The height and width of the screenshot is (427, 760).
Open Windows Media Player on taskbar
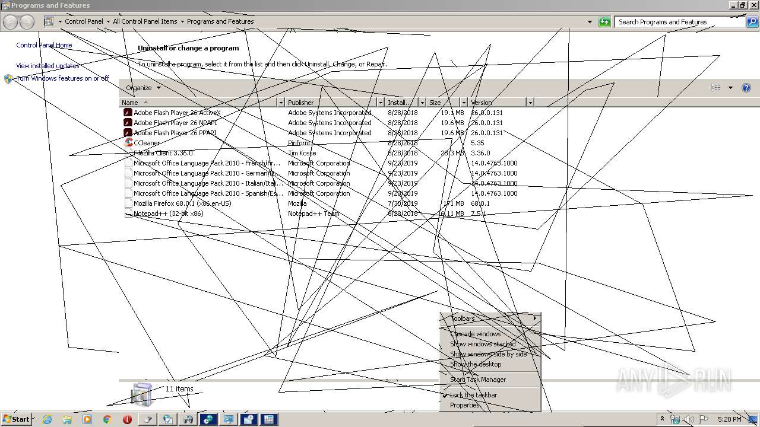87,419
